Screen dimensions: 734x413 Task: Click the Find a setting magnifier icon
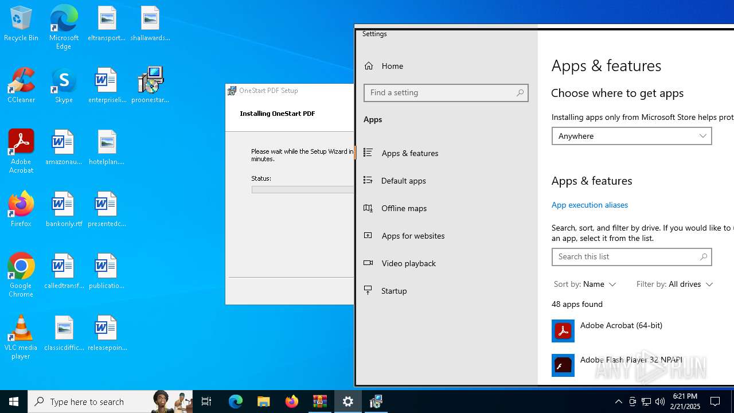520,92
